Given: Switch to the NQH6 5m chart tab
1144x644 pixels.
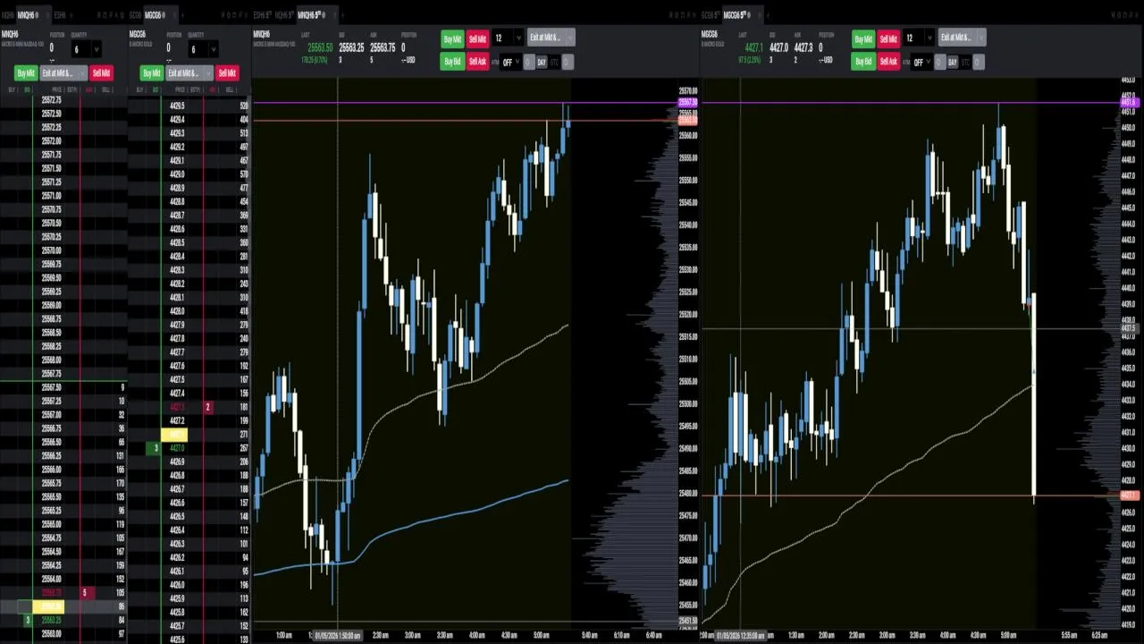Looking at the screenshot, I should point(284,15).
